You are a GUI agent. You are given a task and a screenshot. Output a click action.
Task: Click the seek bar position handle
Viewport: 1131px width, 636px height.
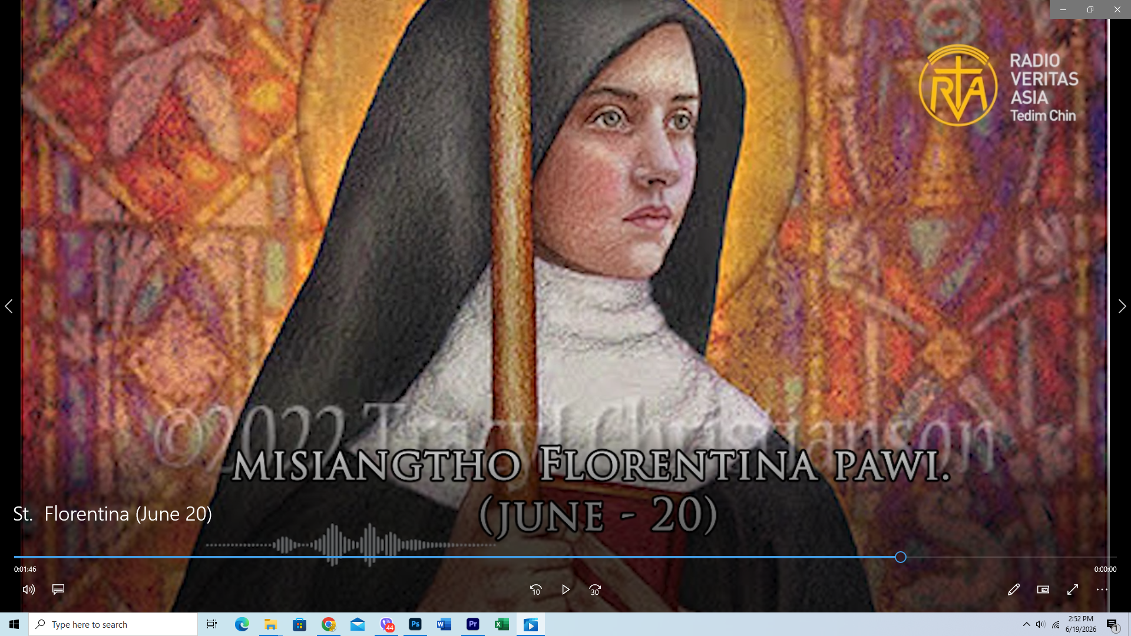[901, 557]
